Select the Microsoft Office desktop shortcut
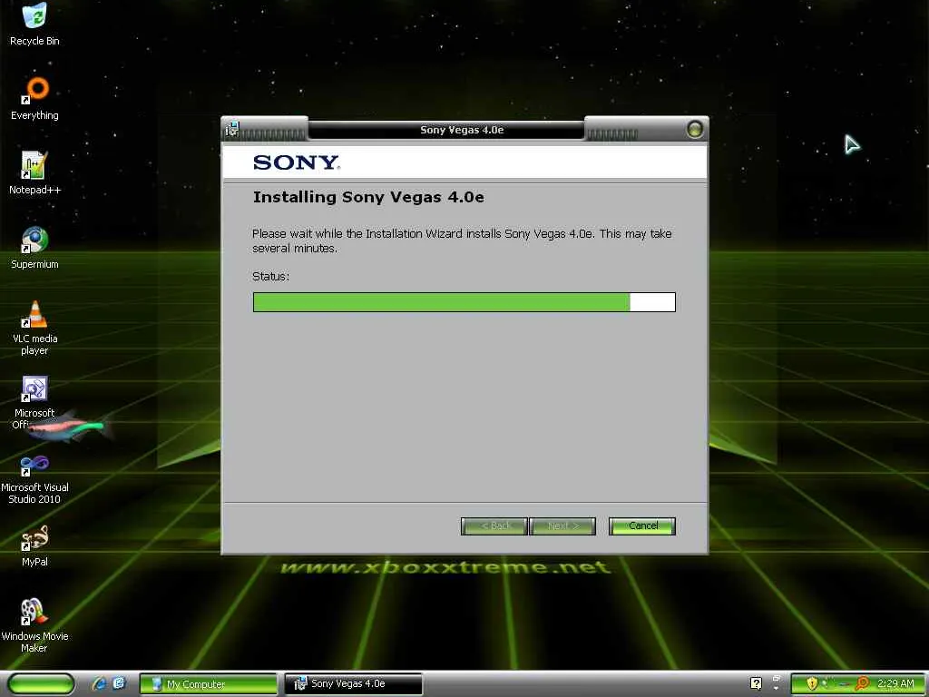 34,402
